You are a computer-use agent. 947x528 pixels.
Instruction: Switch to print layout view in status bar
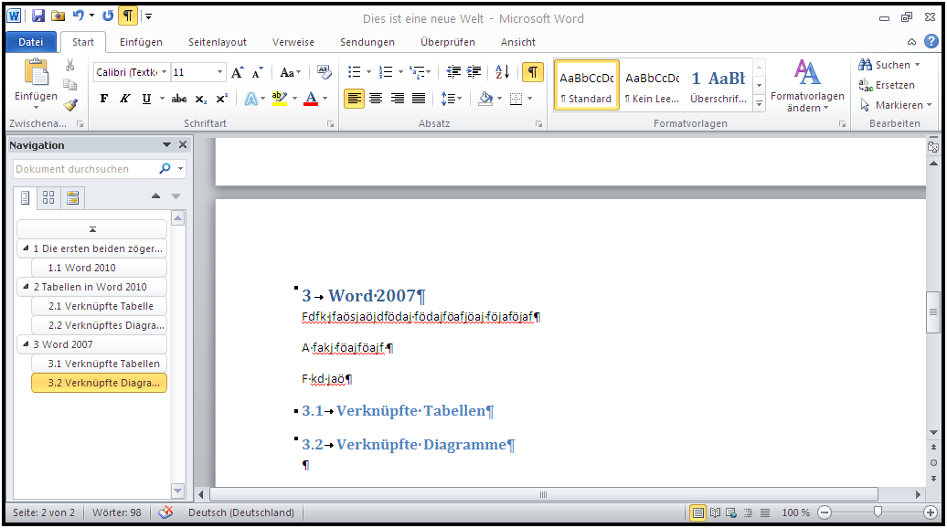click(697, 512)
